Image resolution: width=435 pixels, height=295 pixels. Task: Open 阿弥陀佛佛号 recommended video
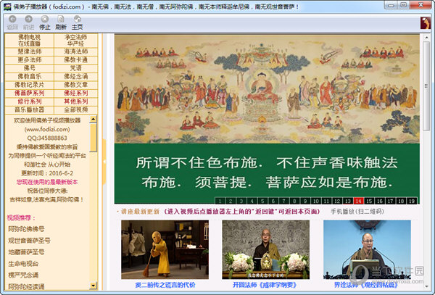pos(26,229)
